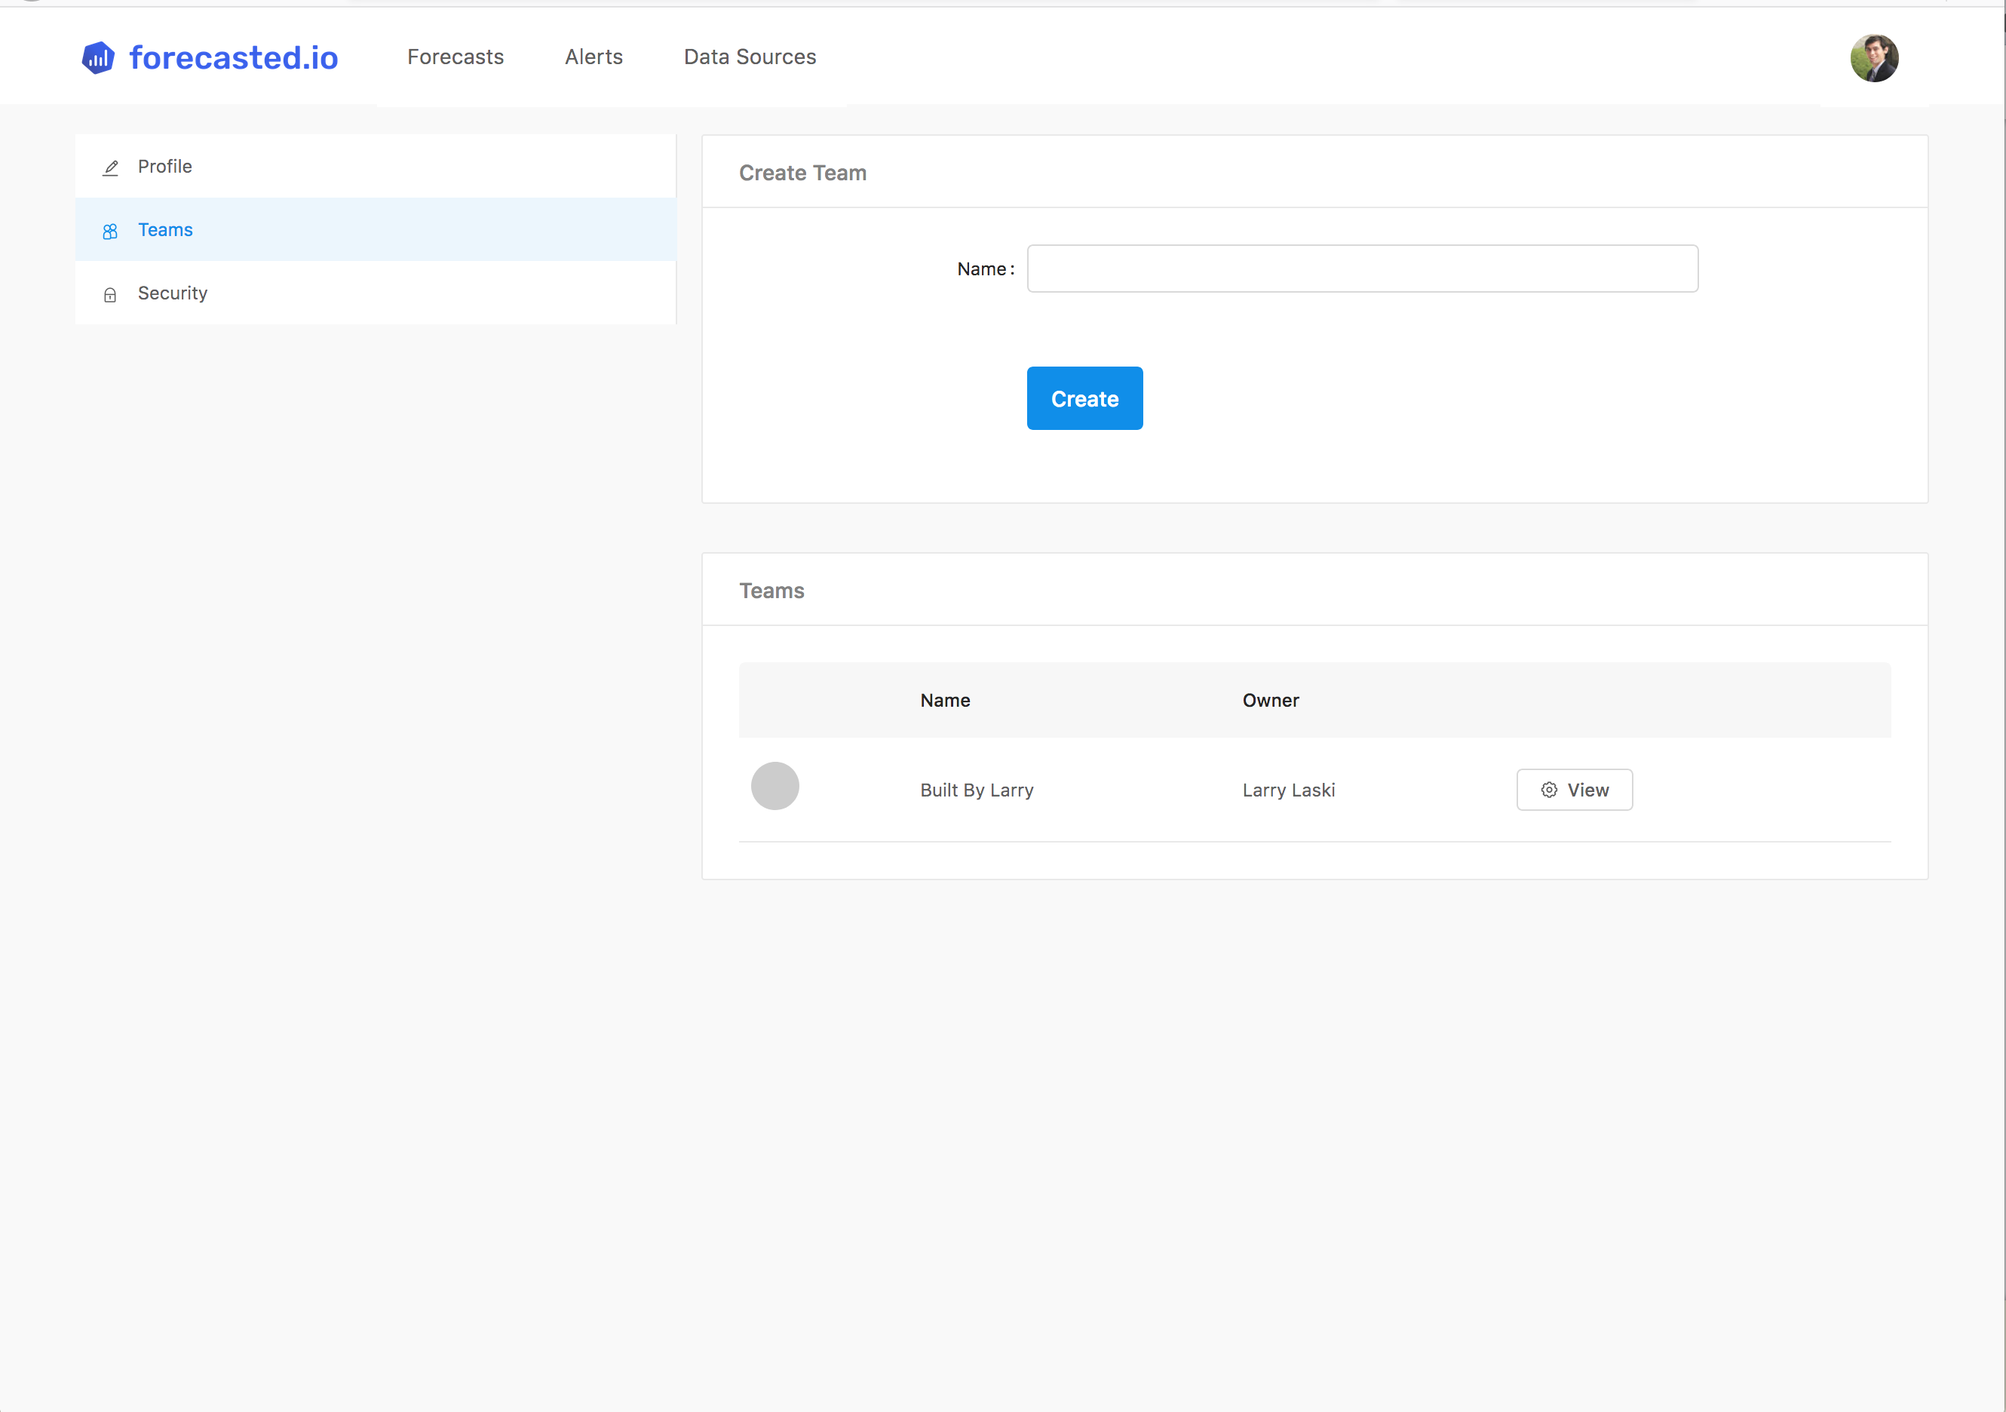2006x1412 pixels.
Task: Click the forecasted.io hexagon logo icon
Action: tap(98, 57)
